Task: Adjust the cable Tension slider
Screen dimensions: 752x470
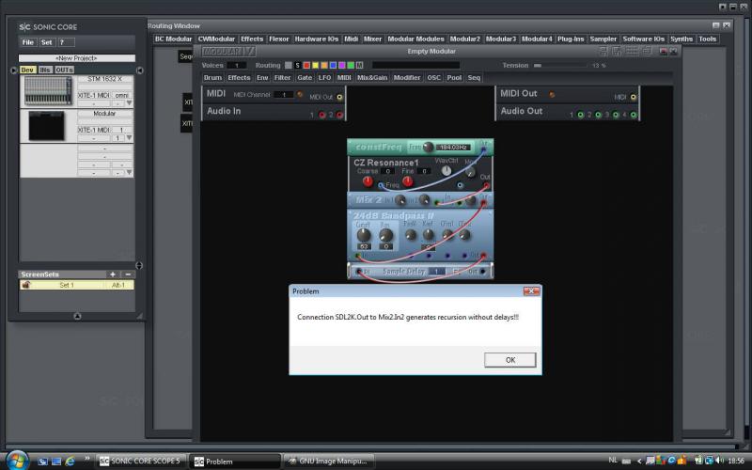Action: 560,65
